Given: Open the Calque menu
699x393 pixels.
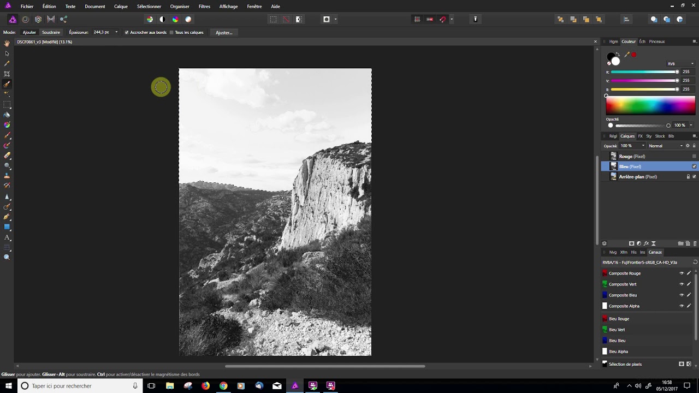Looking at the screenshot, I should (121, 7).
